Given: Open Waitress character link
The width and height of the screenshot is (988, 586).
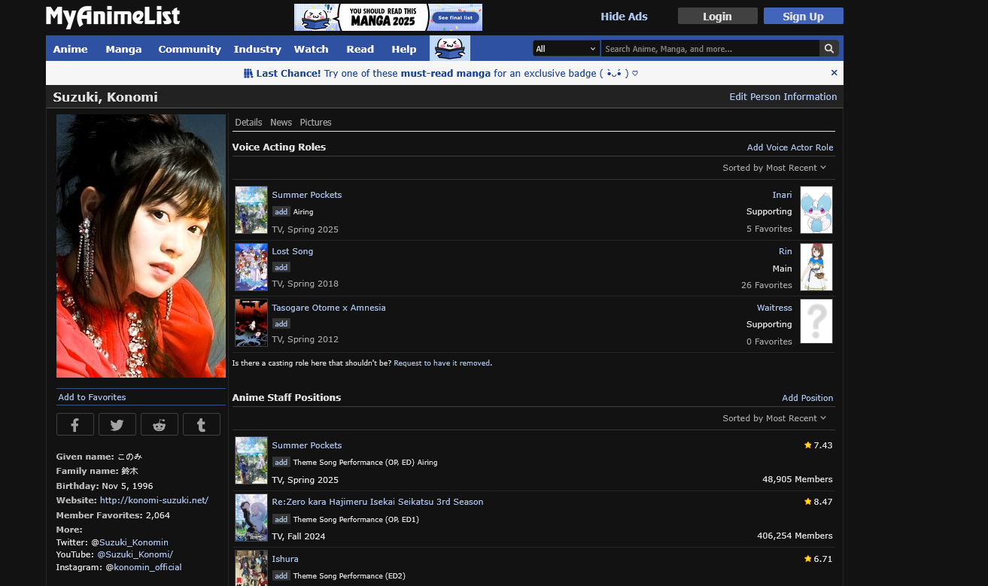Looking at the screenshot, I should coord(774,308).
